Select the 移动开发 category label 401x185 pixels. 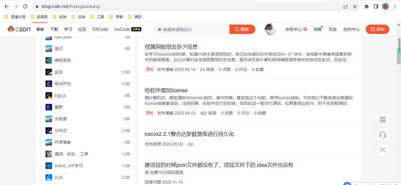coord(63,83)
